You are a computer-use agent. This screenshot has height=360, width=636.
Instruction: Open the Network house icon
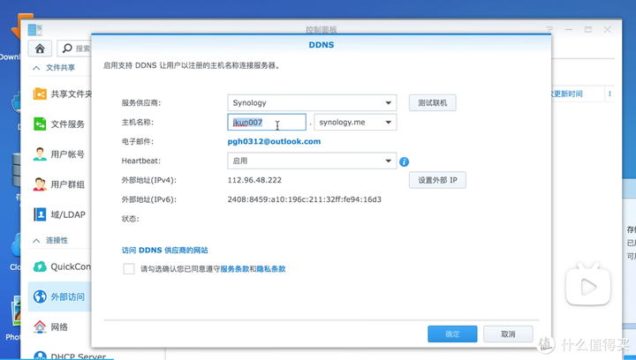pos(40,326)
